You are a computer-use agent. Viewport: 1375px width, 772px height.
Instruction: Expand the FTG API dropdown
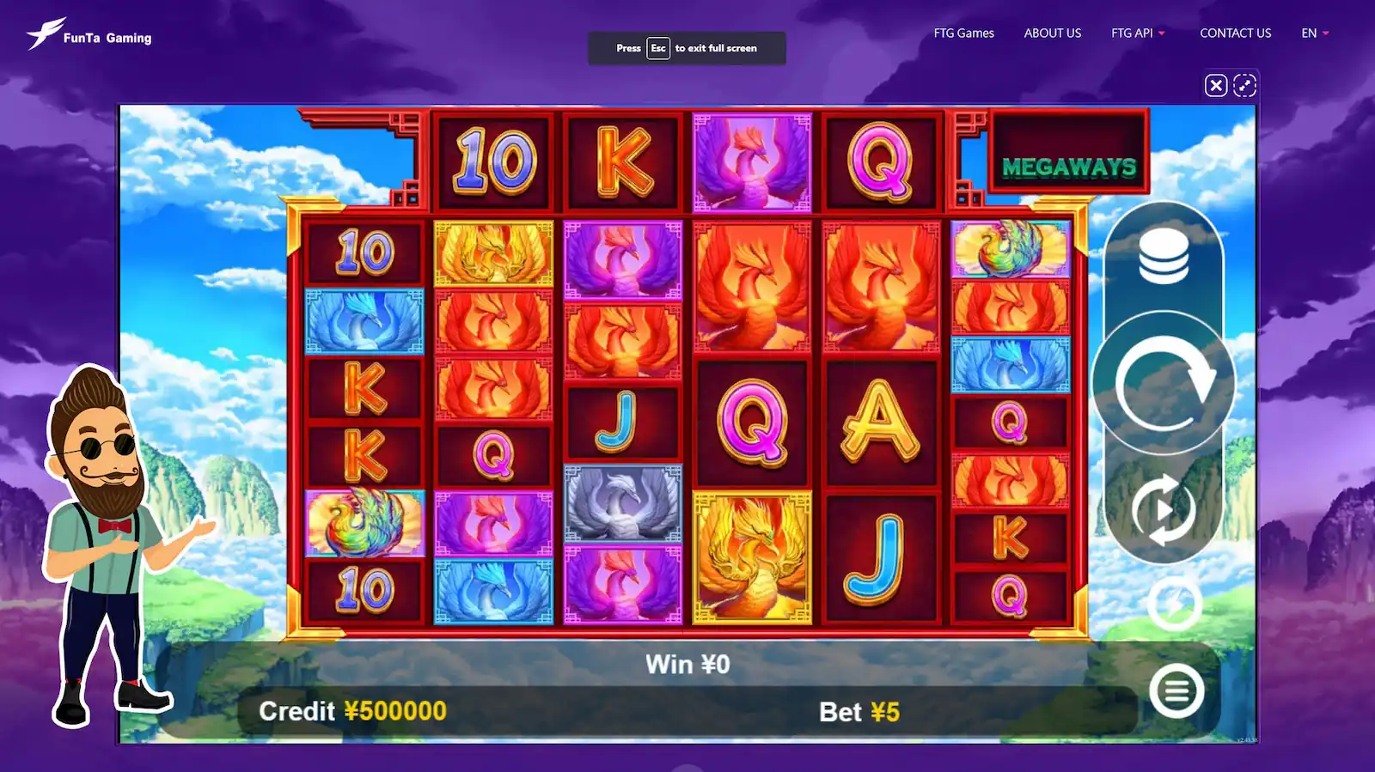tap(1138, 33)
